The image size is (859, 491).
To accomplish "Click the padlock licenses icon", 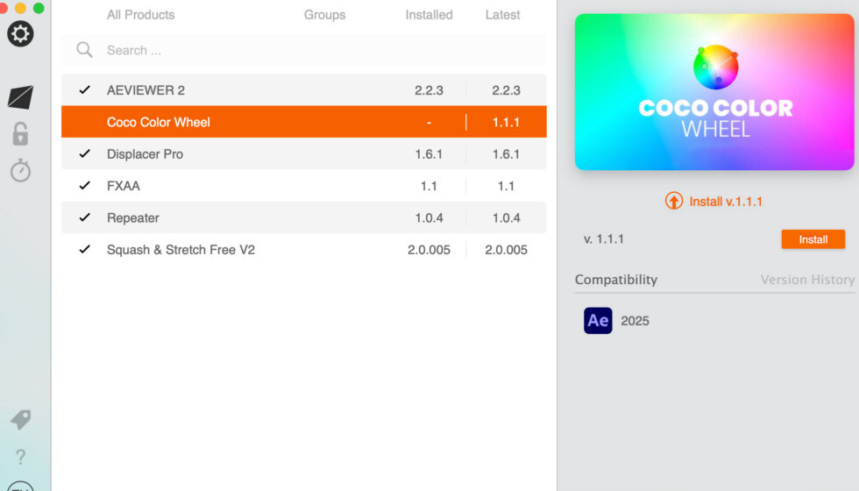I will [x=20, y=133].
